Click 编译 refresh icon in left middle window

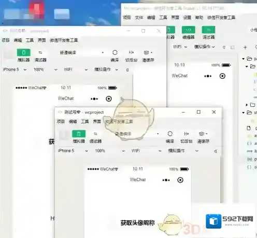click(x=115, y=52)
